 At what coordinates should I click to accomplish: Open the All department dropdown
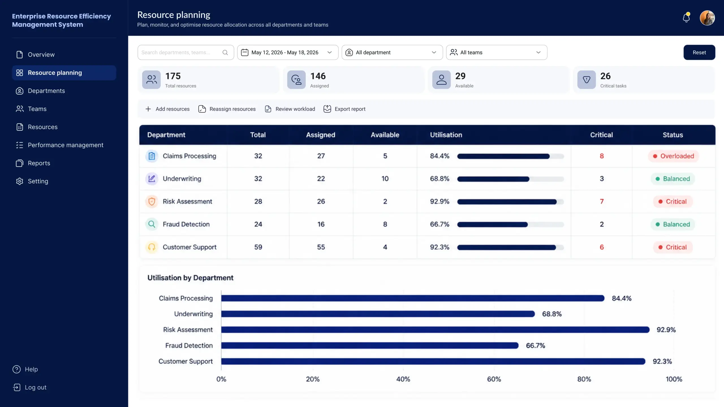[392, 53]
